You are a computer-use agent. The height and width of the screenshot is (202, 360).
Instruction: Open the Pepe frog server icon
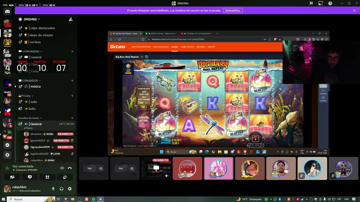point(7,23)
